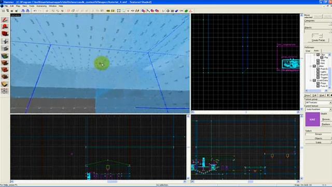Switch to the Auto visgroups tab

(316, 51)
